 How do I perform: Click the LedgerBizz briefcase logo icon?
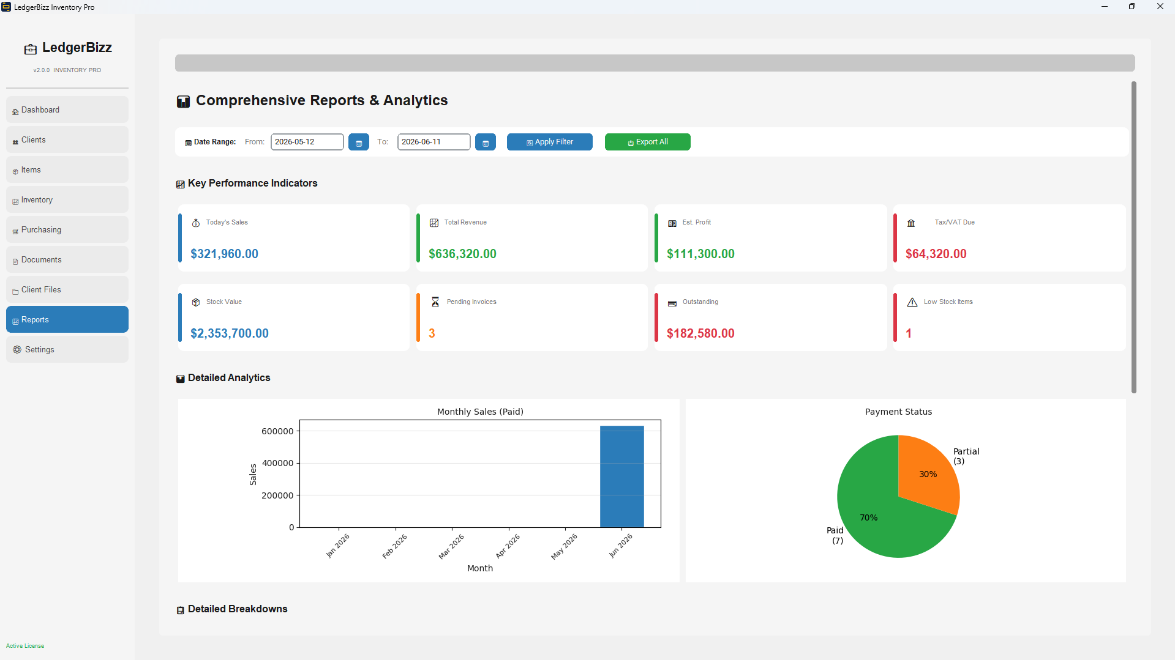click(31, 49)
